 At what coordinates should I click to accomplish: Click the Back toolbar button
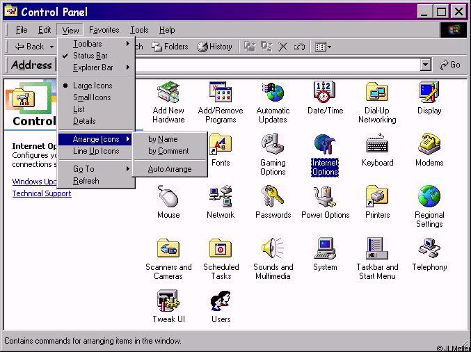[29, 47]
